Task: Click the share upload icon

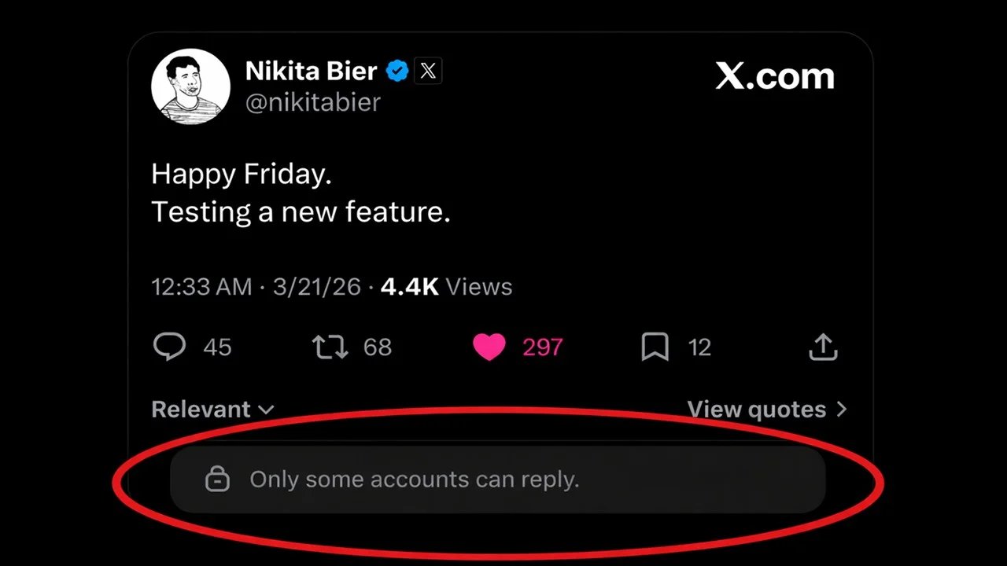Action: tap(823, 347)
